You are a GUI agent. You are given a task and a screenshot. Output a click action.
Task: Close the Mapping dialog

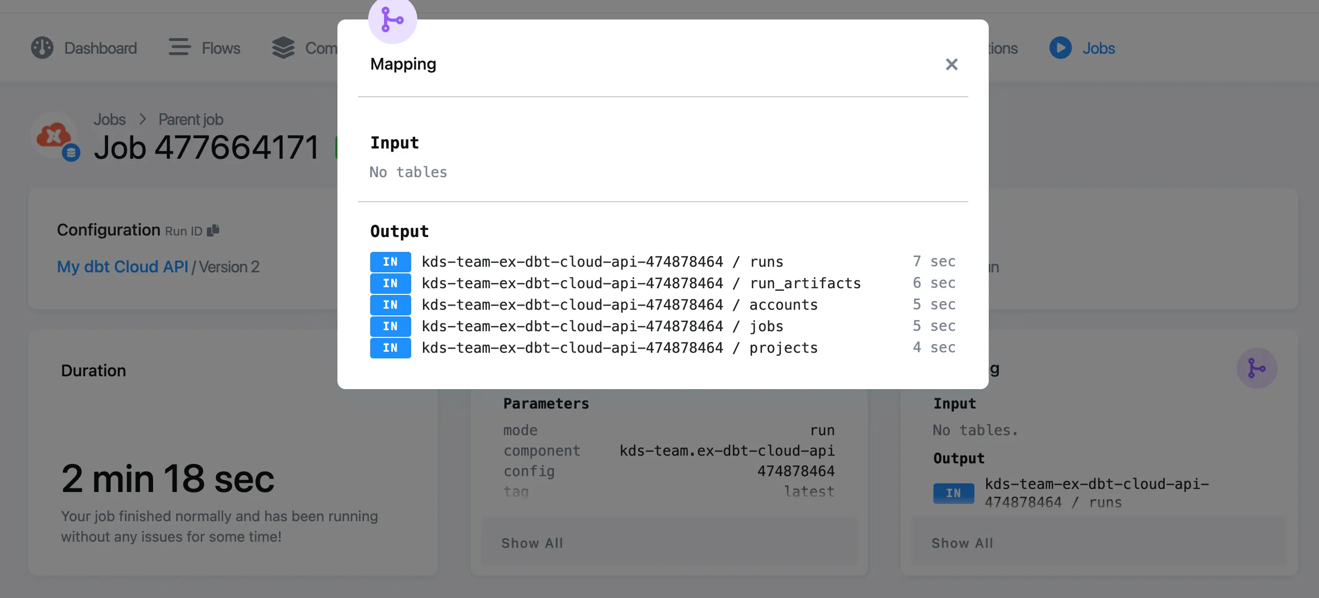click(x=951, y=64)
